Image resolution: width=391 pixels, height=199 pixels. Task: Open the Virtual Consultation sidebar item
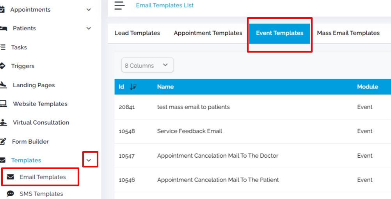tap(41, 123)
